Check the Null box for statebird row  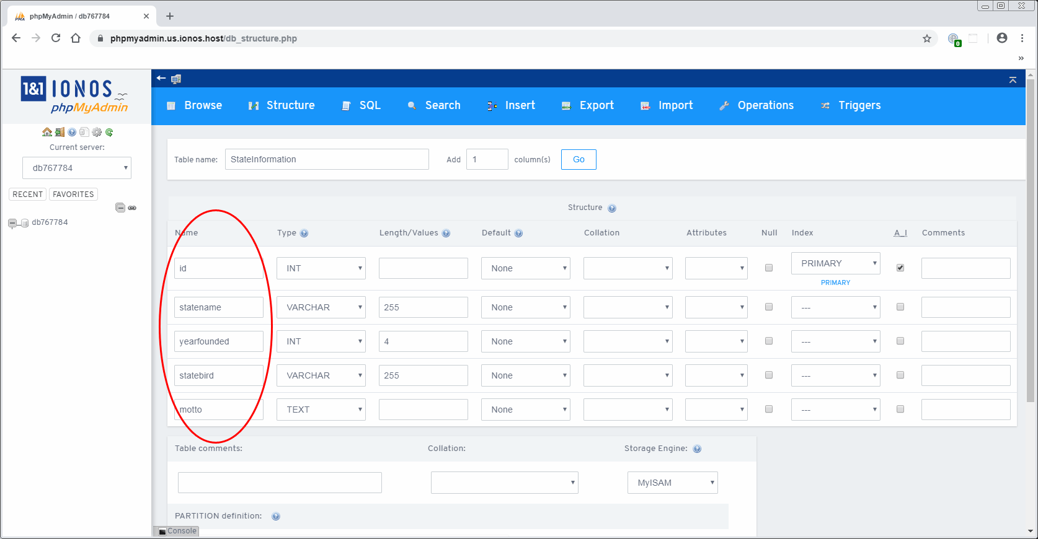coord(769,375)
